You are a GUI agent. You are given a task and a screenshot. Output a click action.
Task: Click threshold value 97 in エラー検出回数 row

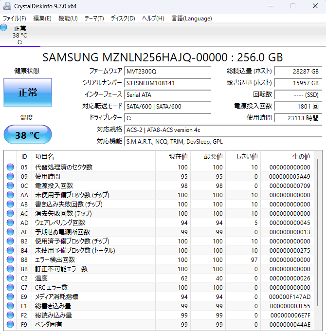[254, 260]
